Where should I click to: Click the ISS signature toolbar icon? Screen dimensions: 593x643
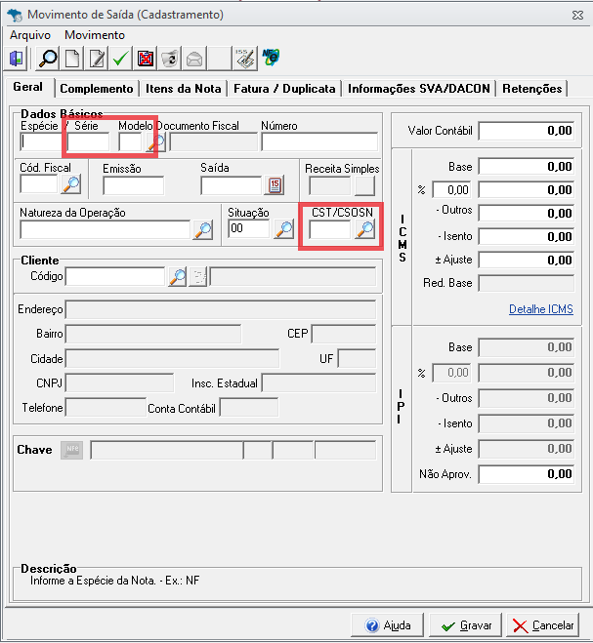coord(245,59)
